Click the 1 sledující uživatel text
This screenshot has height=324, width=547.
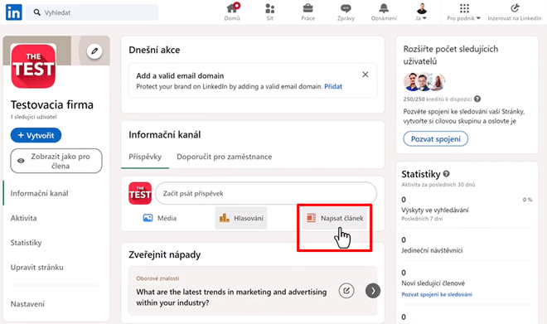(x=33, y=117)
